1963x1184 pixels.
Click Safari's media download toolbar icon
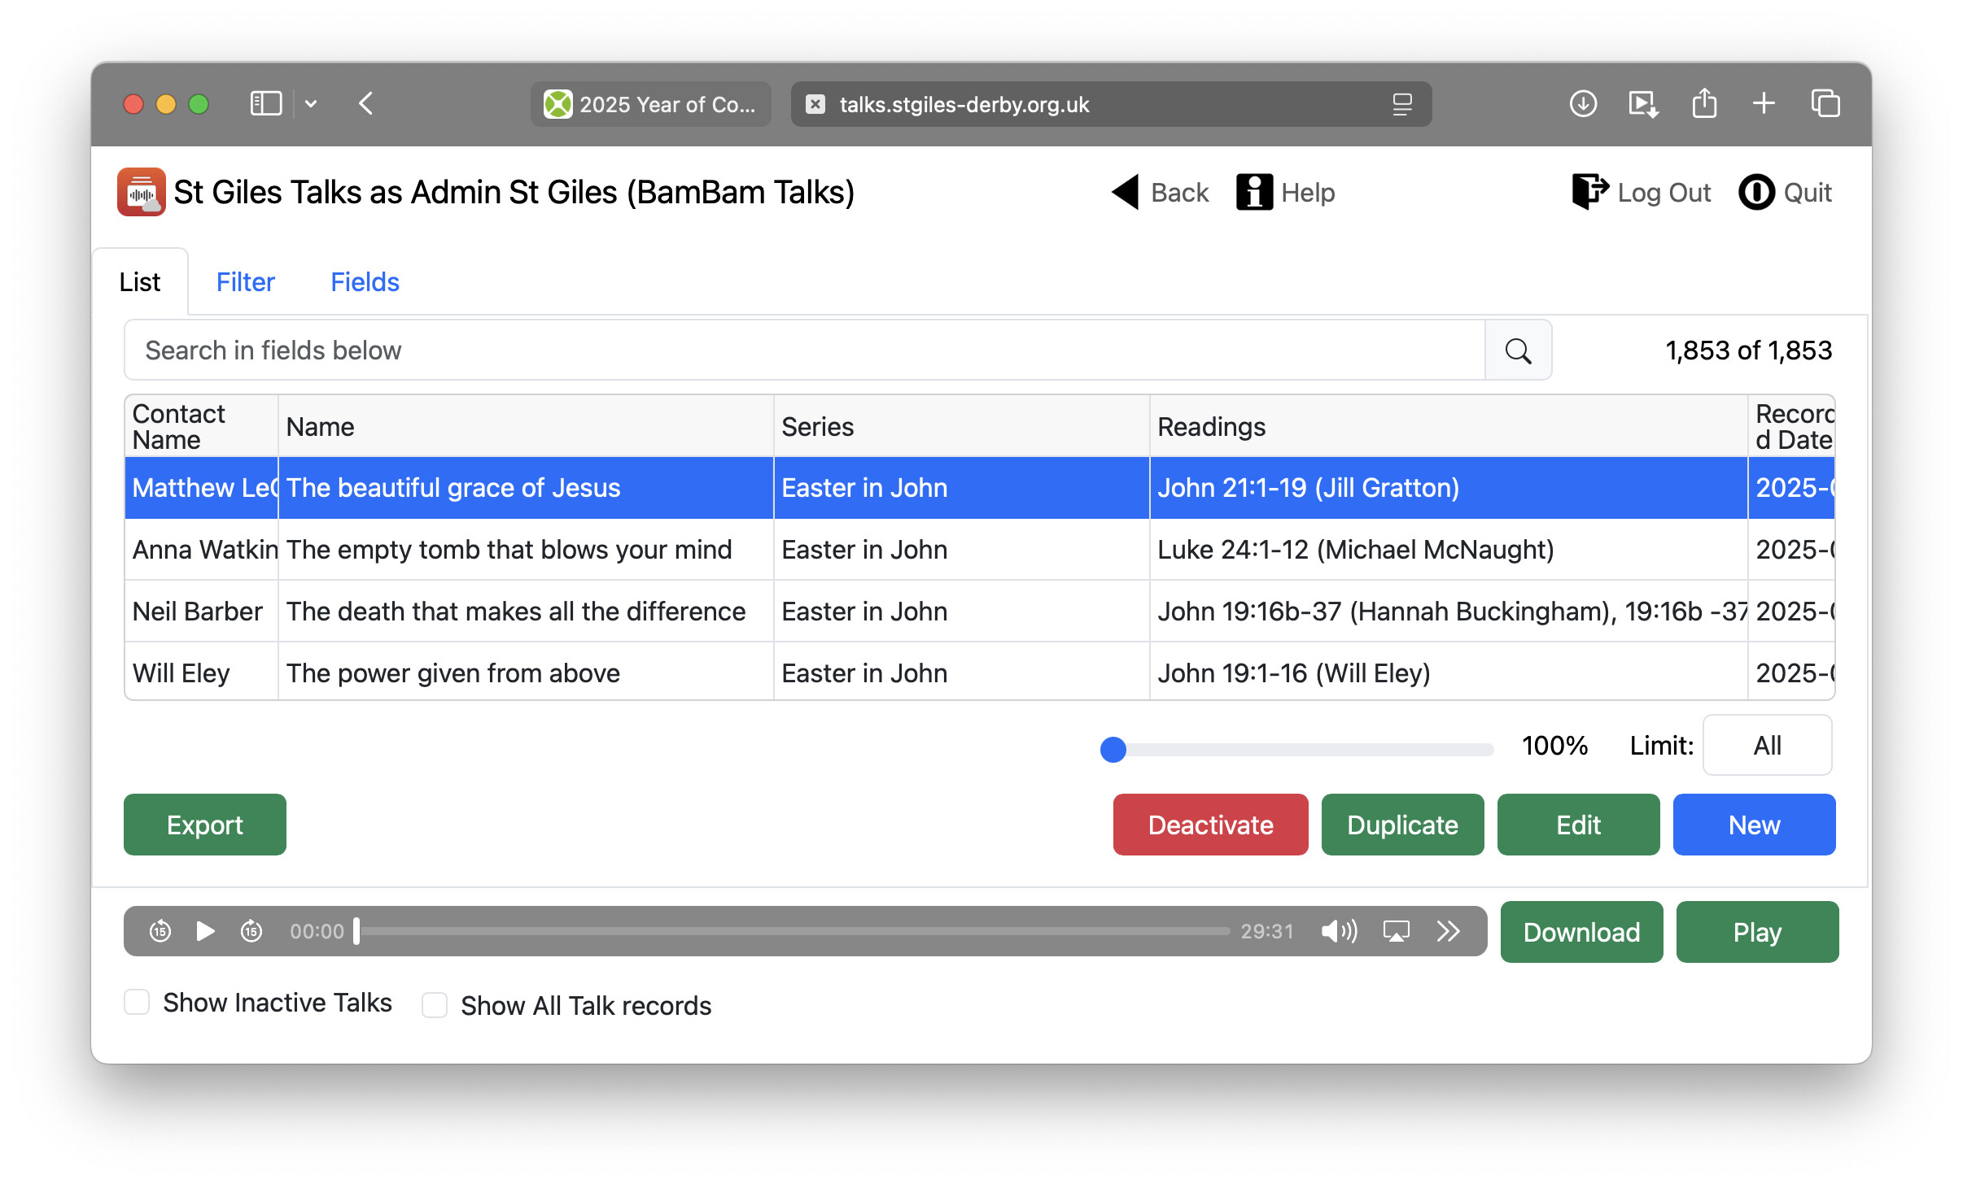tap(1643, 104)
